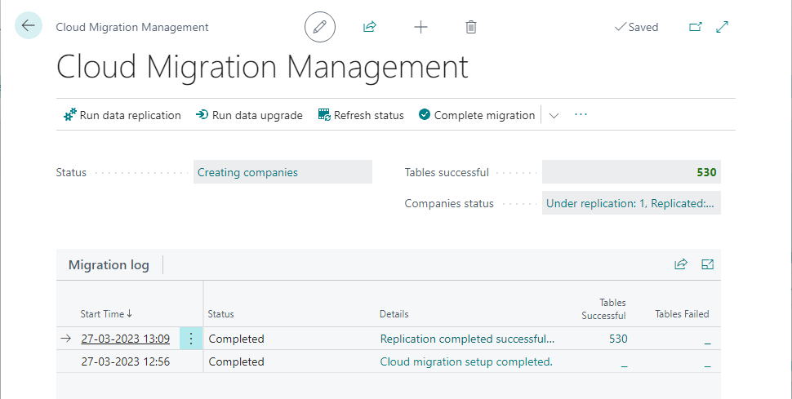Click the Status column header
Image resolution: width=792 pixels, height=399 pixels.
tap(220, 313)
